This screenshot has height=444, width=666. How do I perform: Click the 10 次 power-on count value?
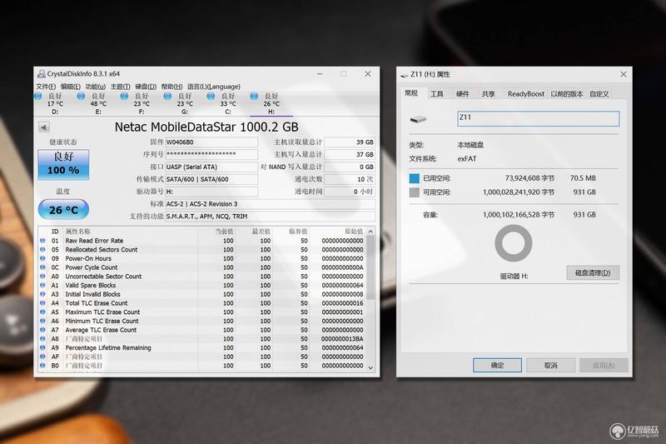coord(349,179)
